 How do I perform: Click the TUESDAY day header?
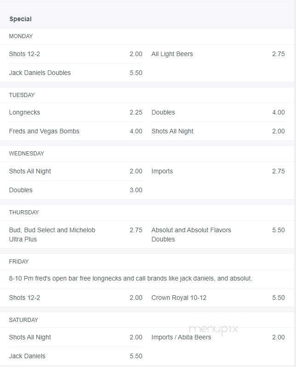(x=22, y=95)
